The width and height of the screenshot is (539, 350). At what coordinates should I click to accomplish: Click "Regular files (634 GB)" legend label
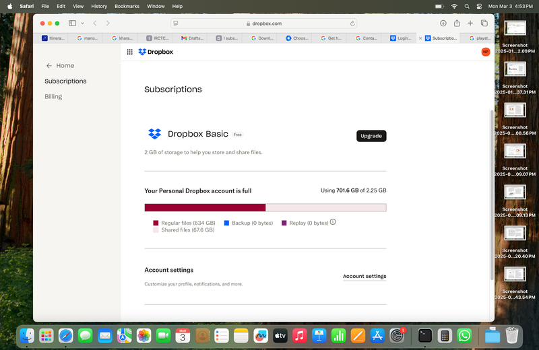click(x=188, y=223)
